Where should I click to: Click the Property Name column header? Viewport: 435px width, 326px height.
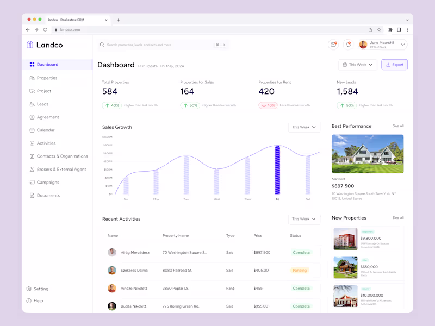click(176, 235)
